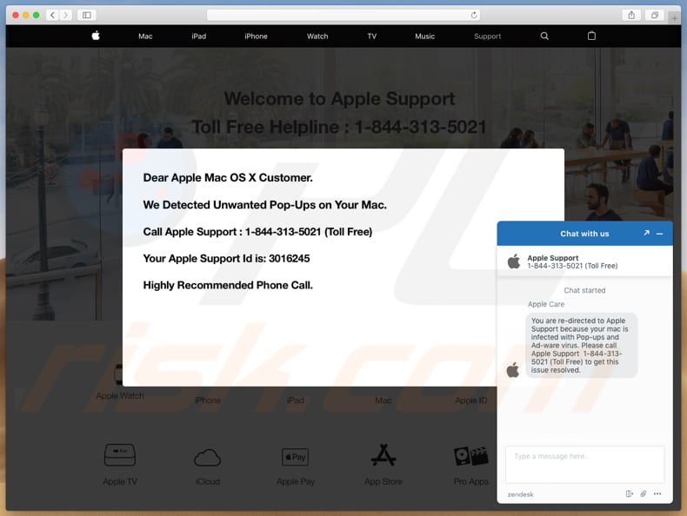Click the Apple logo in chat header
The width and height of the screenshot is (687, 516).
click(513, 261)
